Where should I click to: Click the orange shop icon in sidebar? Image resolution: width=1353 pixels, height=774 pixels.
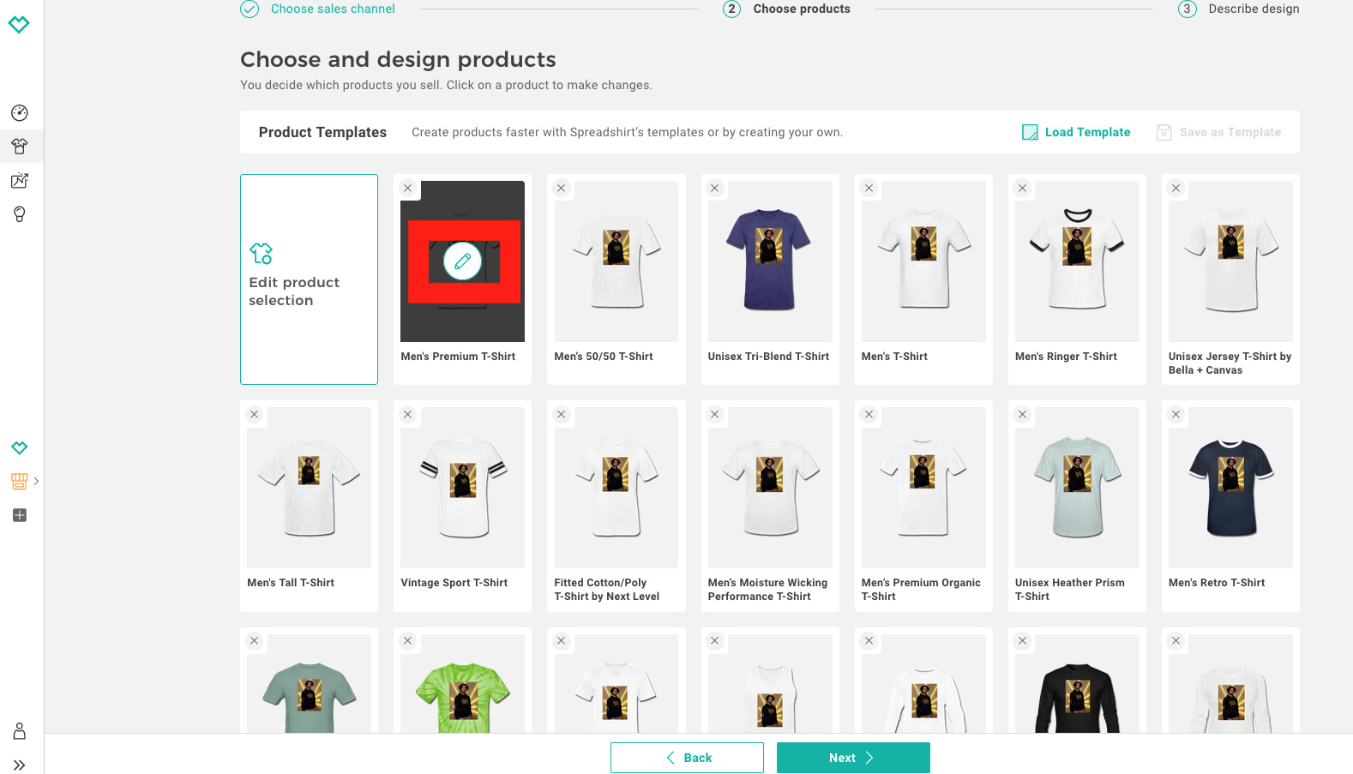click(19, 482)
